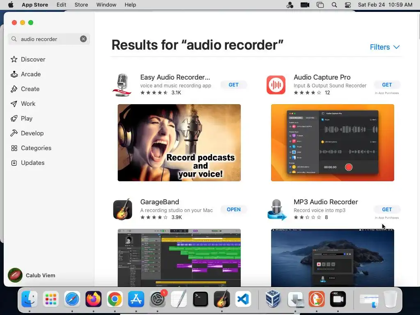
Task: Open Terminal from the Dock
Action: (x=200, y=299)
